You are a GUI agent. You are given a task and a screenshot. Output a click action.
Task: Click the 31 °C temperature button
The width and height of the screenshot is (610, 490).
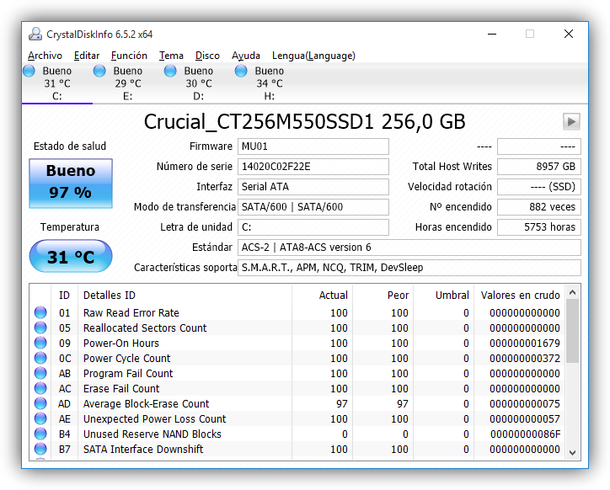point(71,256)
